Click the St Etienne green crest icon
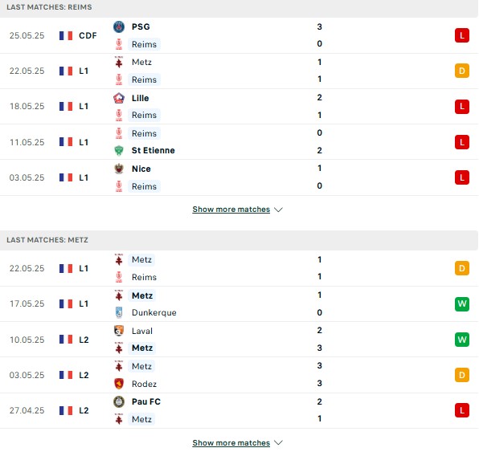Screen dimensions: 479x456 point(119,150)
